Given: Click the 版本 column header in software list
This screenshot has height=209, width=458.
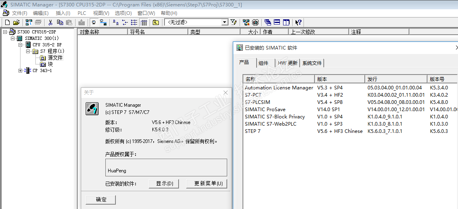Looking at the screenshot, I should pos(340,79).
